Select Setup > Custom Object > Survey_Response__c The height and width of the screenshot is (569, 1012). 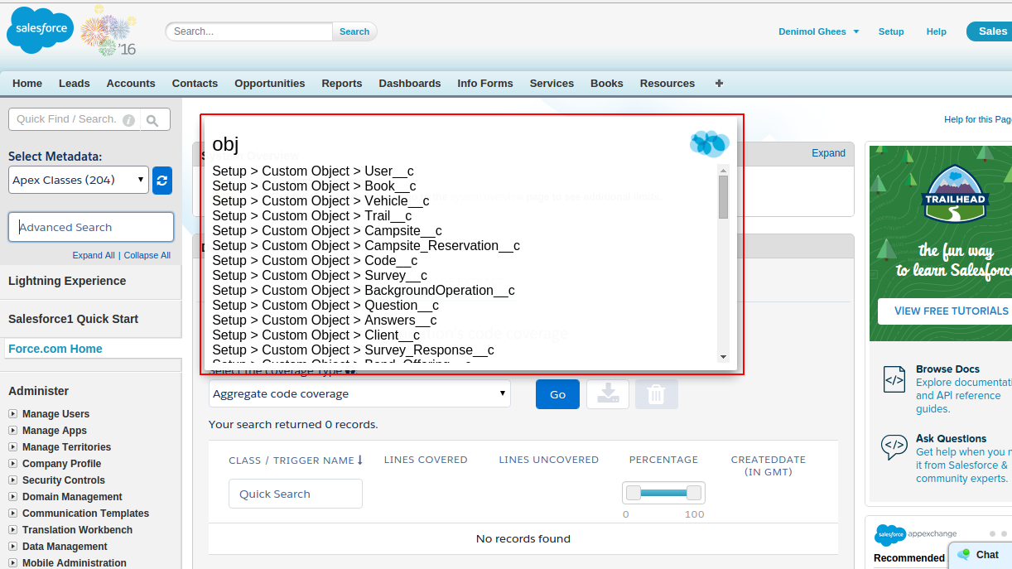353,350
